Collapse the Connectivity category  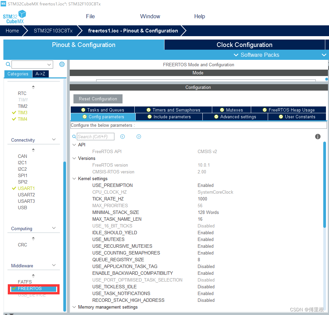coord(54,140)
